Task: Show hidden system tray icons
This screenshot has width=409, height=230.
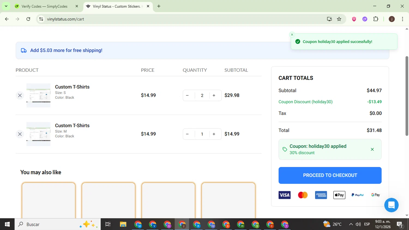Action: [351, 224]
